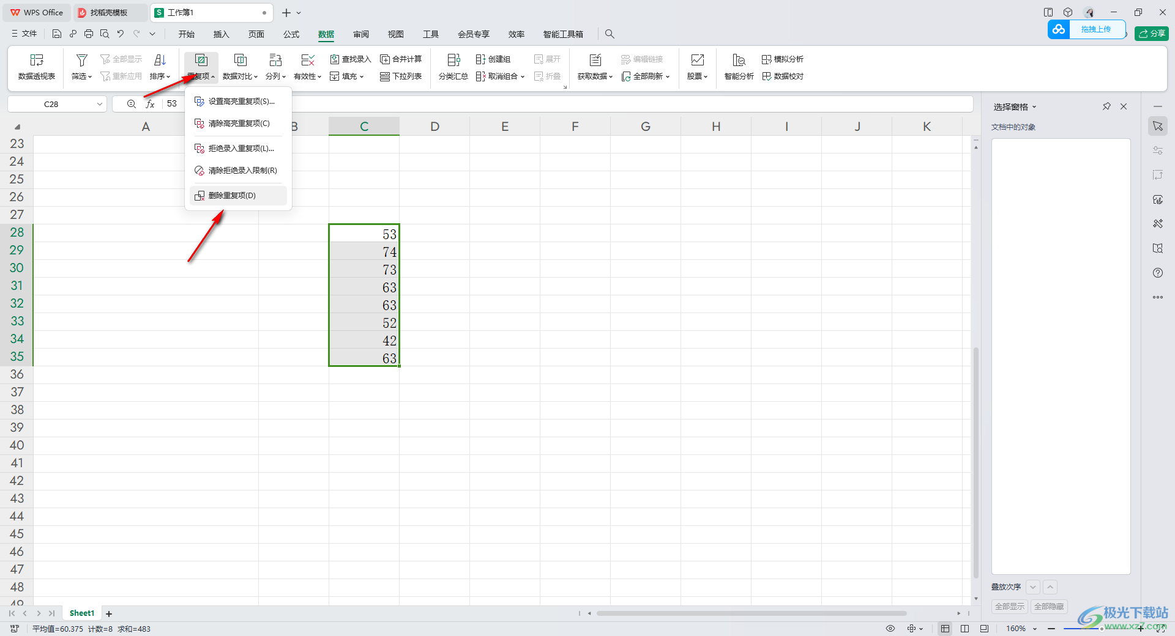Click the 模拟分析 what-if analysis icon

tap(766, 59)
